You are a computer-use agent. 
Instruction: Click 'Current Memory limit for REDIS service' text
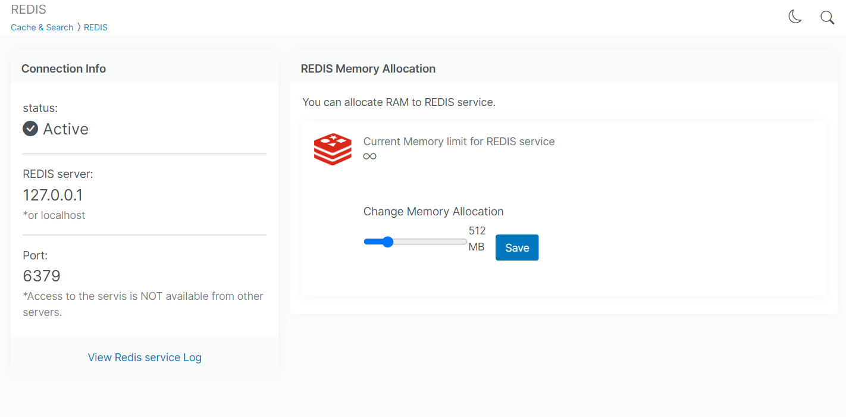[x=459, y=142]
